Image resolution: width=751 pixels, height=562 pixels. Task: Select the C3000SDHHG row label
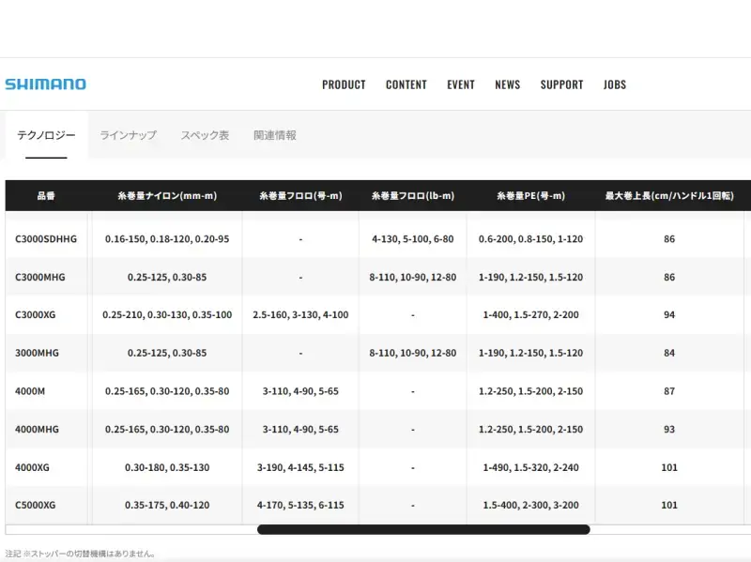coord(46,239)
